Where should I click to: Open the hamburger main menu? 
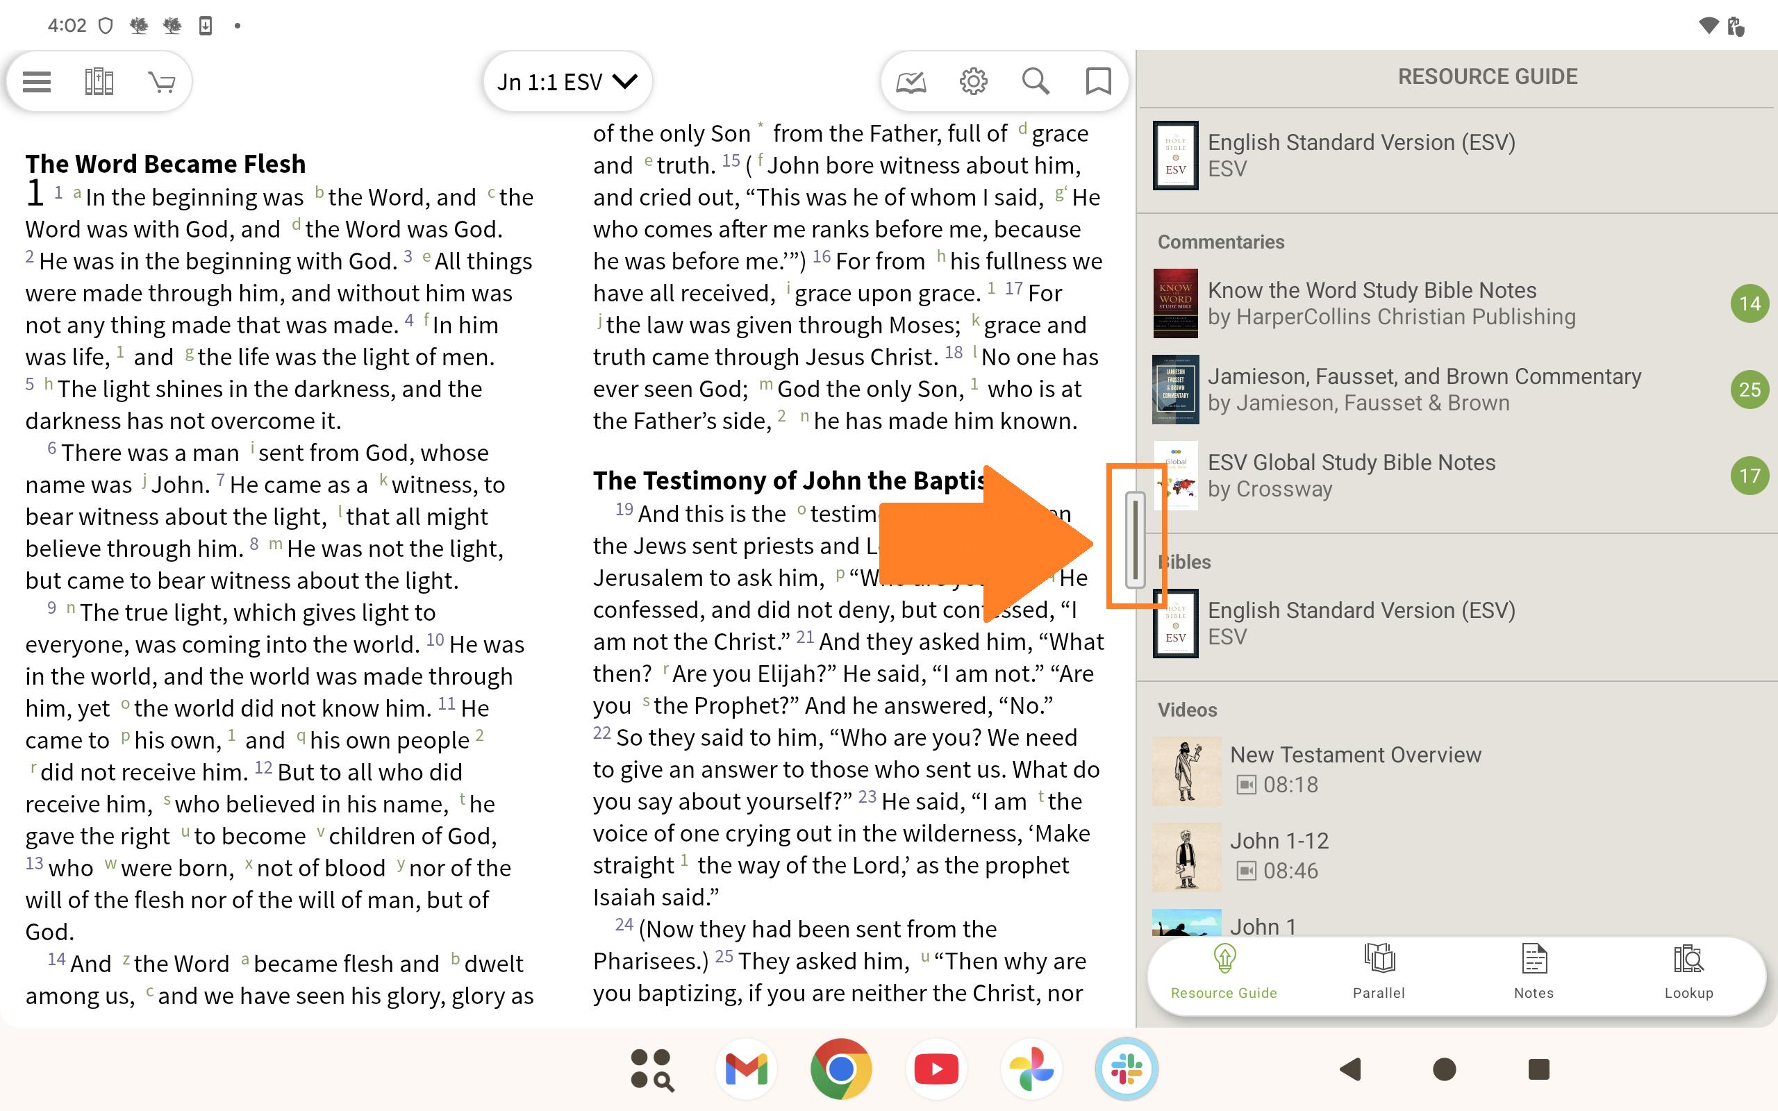[37, 81]
